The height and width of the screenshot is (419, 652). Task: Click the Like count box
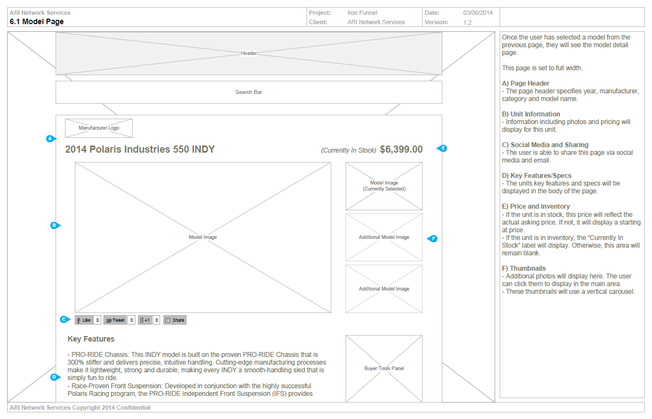(97, 320)
